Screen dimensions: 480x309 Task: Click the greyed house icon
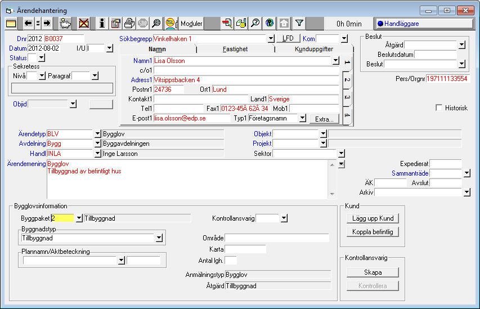pos(284,24)
